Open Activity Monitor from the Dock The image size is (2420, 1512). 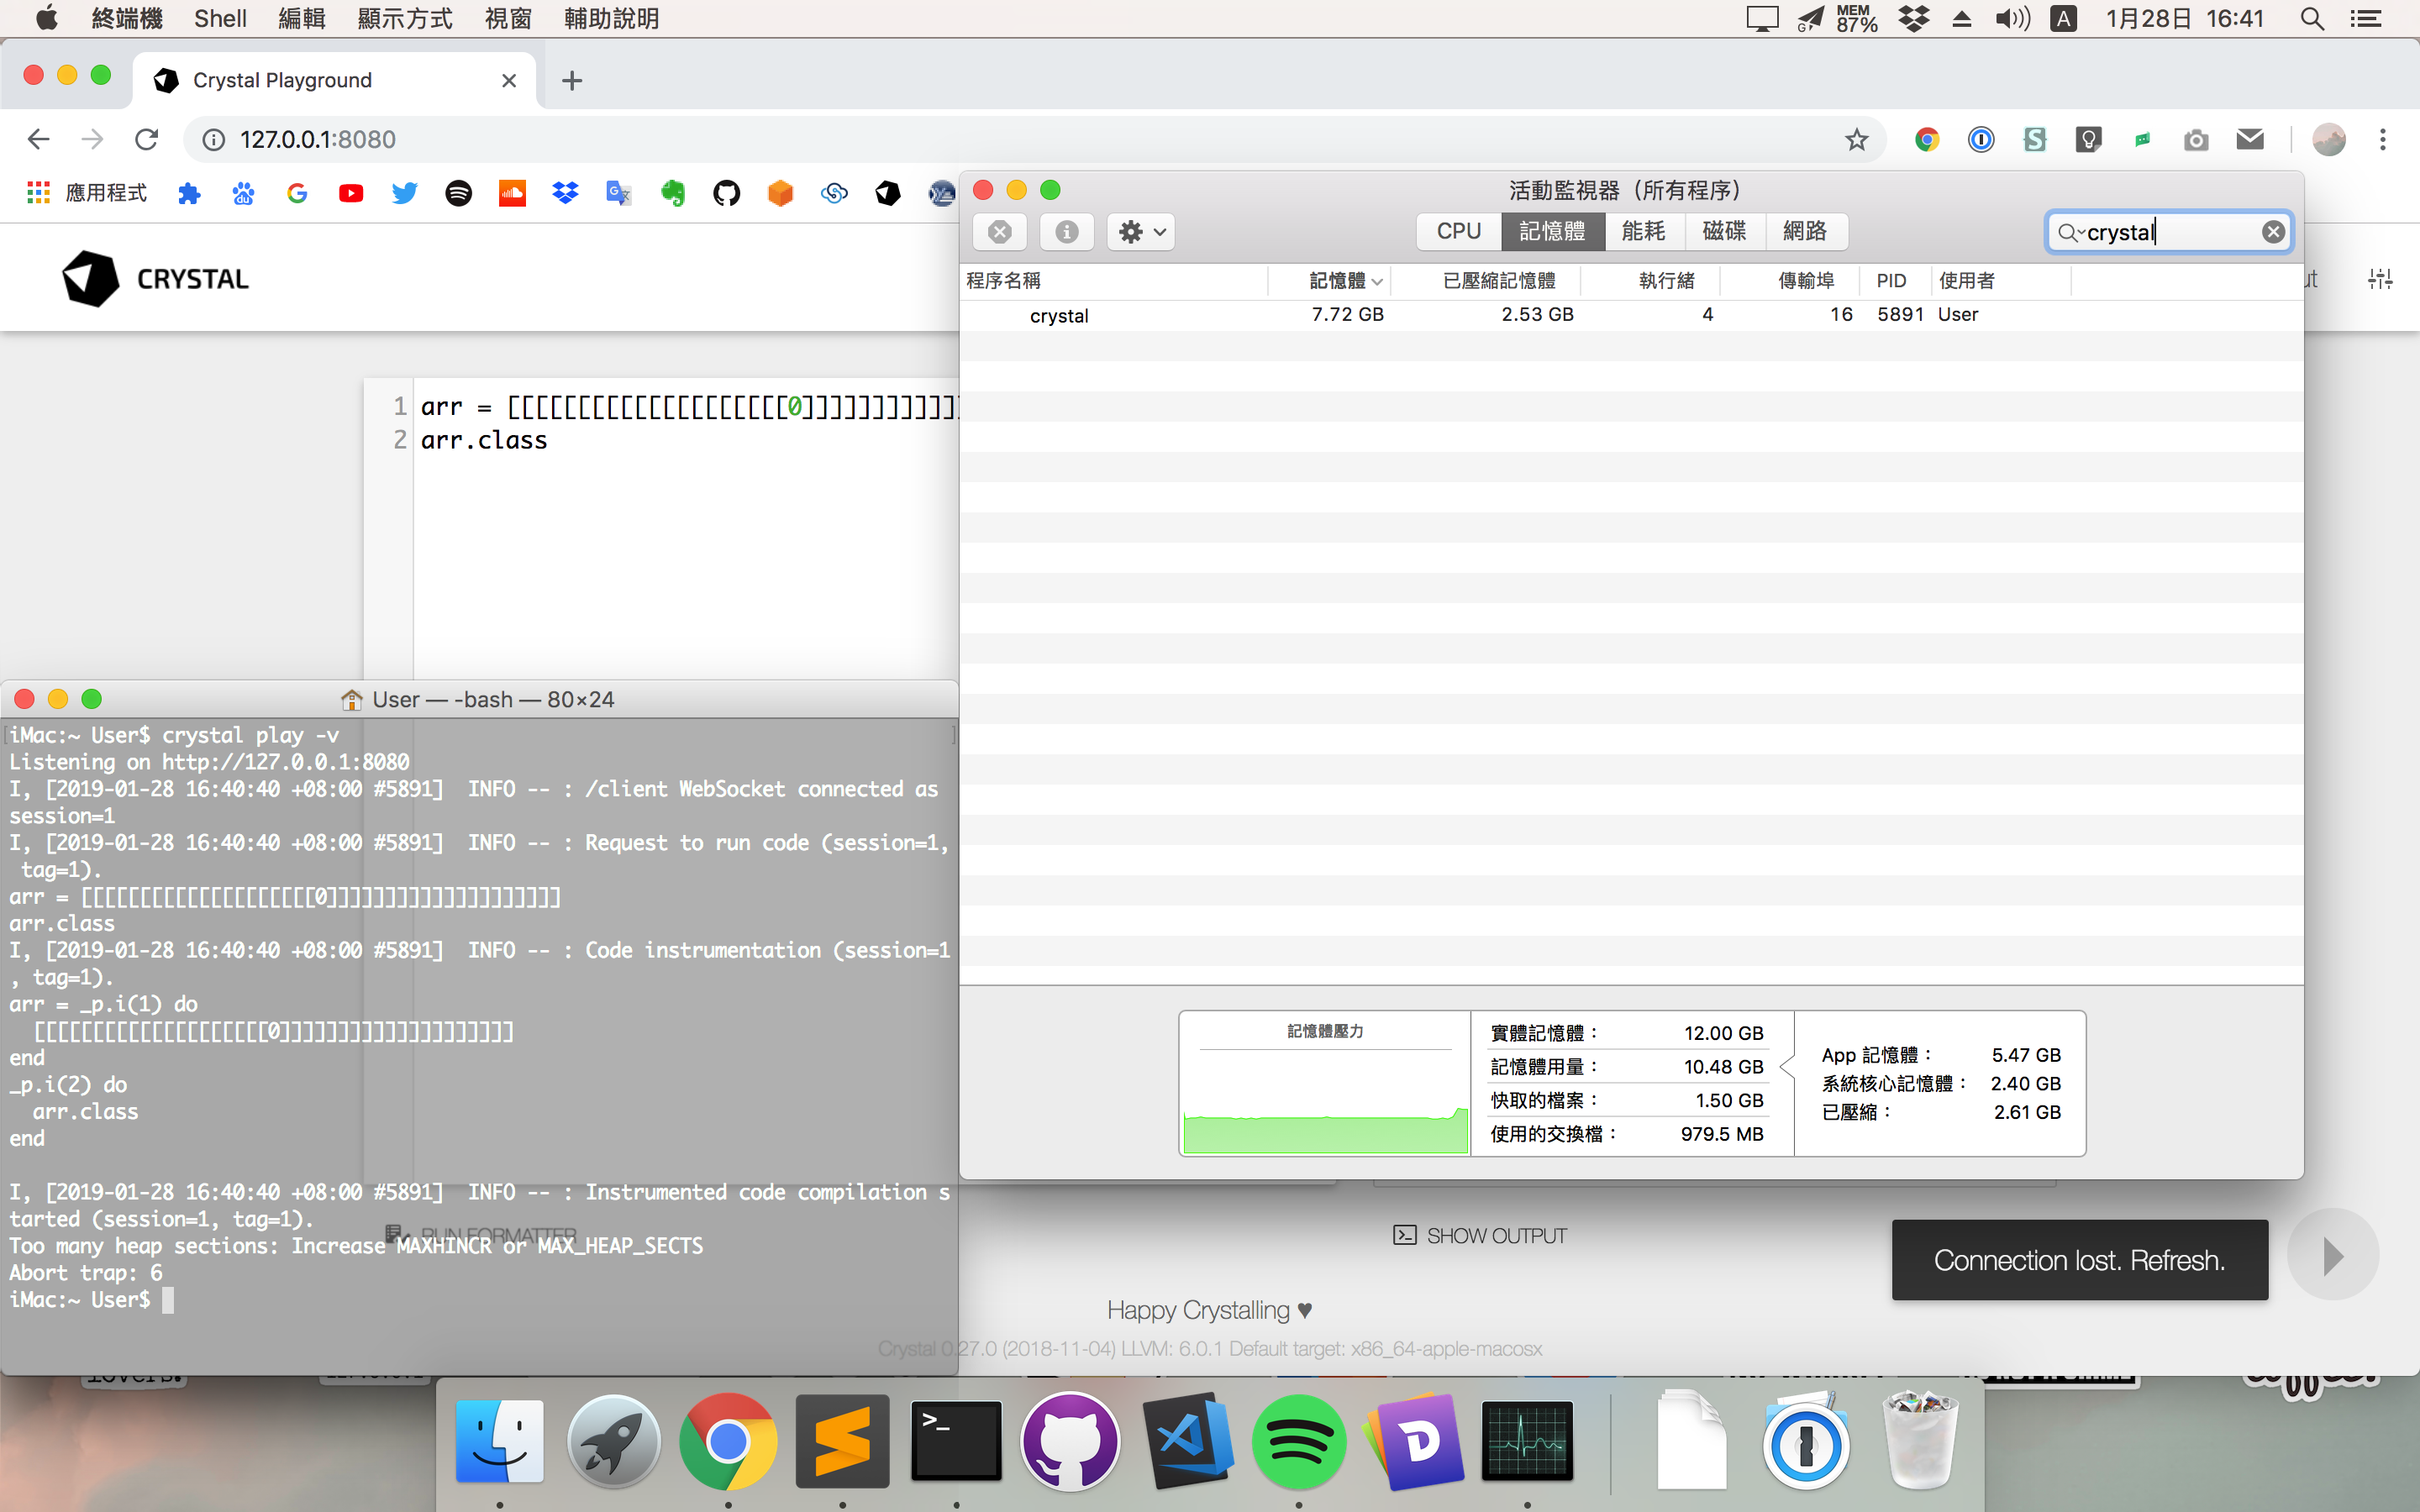click(x=1528, y=1440)
